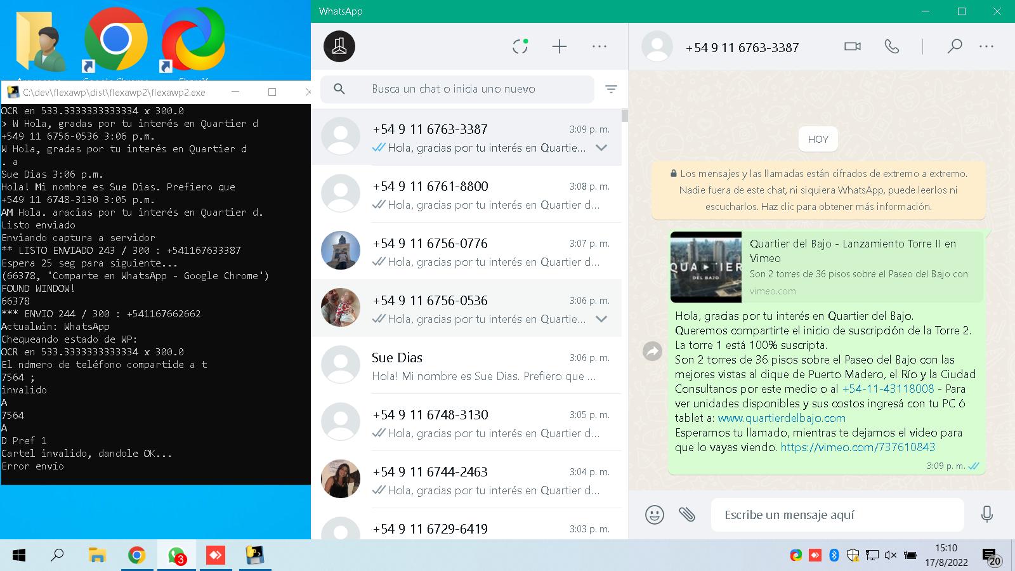Open the www.quartierdelbajo.com link
This screenshot has width=1015, height=571.
click(782, 418)
